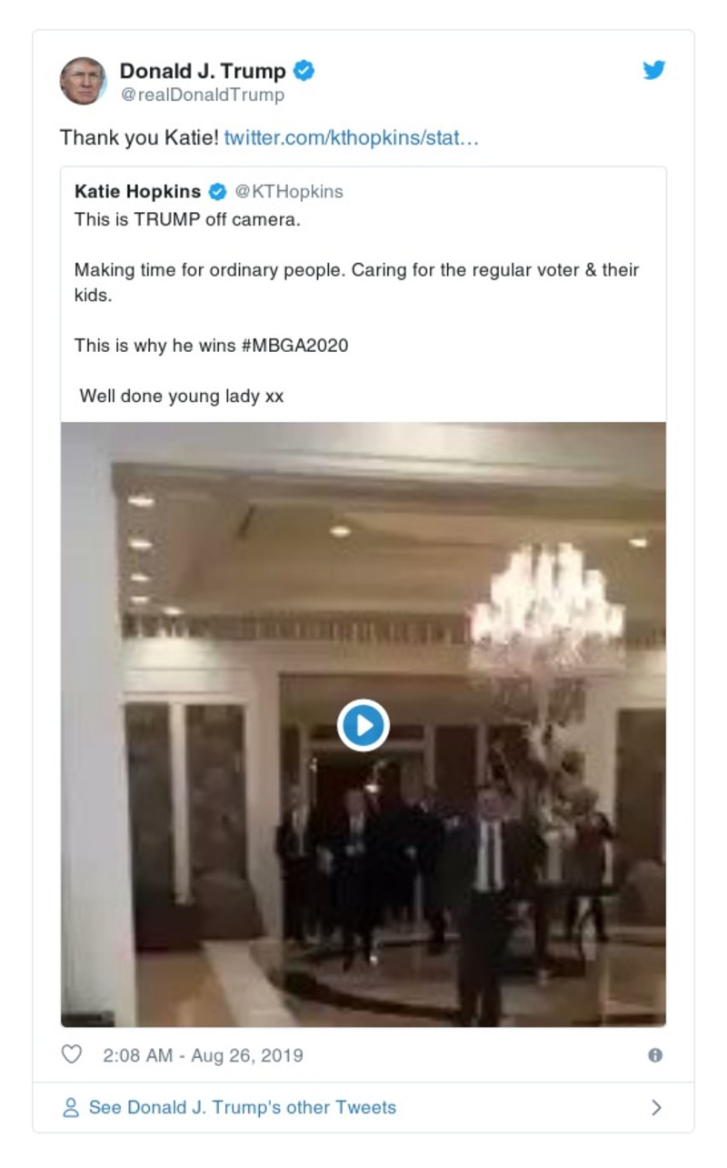The height and width of the screenshot is (1168, 727).
Task: Play the embedded video
Action: pyautogui.click(x=363, y=725)
